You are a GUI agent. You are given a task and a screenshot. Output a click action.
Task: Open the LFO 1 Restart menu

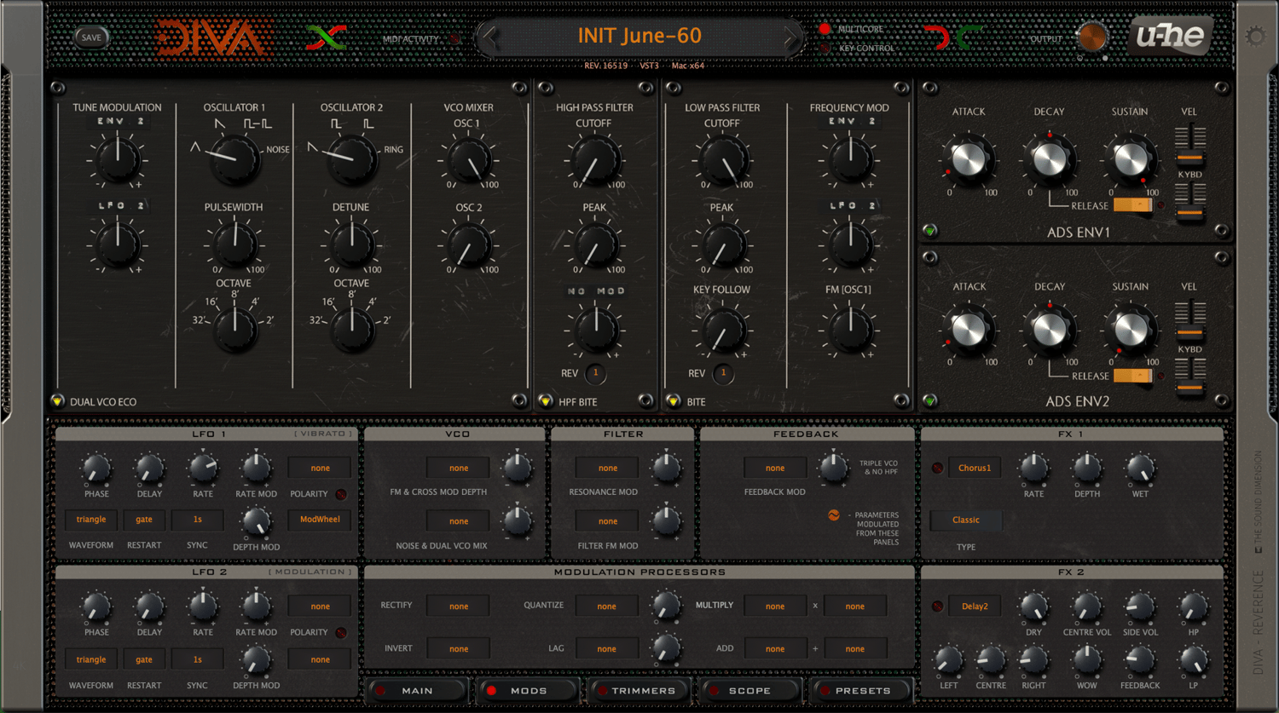(x=144, y=520)
